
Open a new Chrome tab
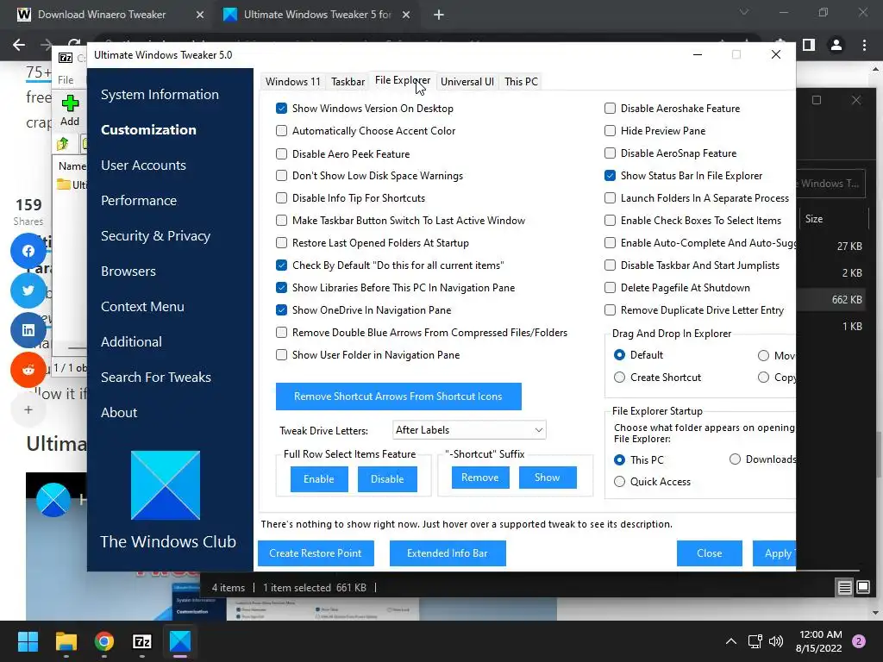[439, 16]
